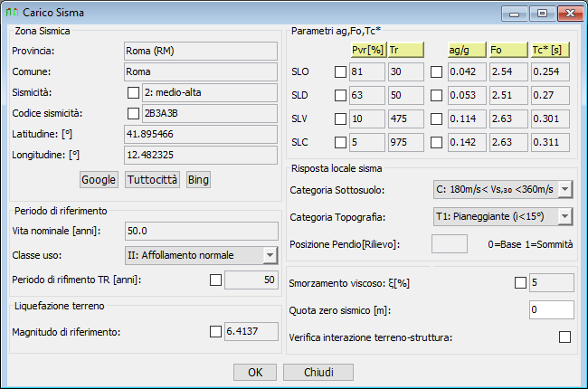
Task: Open the Categoria Sottosuolo dropdown
Action: [x=564, y=189]
